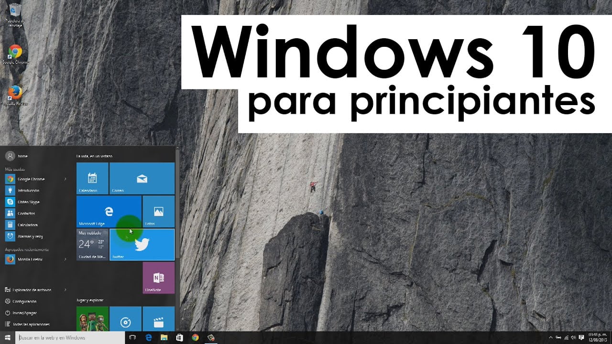Viewport: 612px width, 344px height.
Task: Expand the Google Chrome jump list arrow
Action: tap(66, 179)
